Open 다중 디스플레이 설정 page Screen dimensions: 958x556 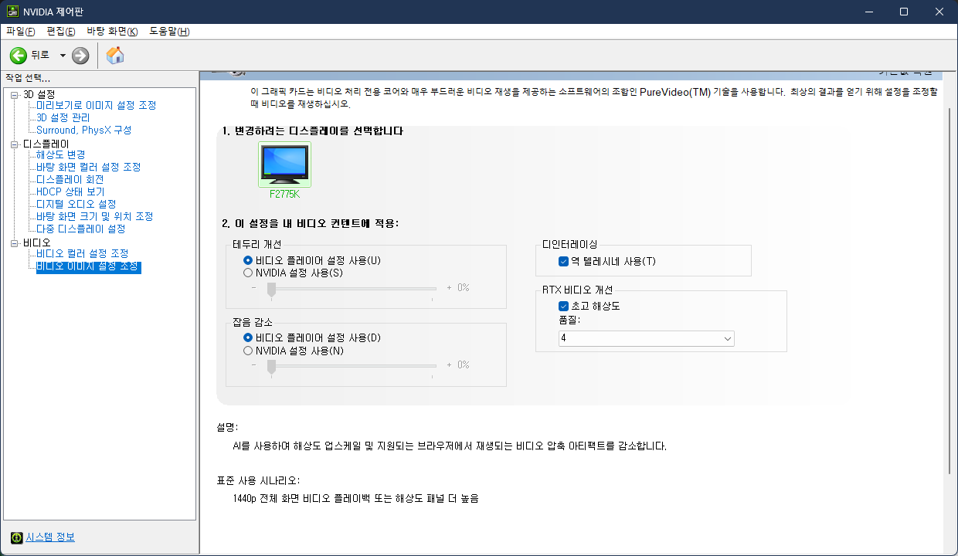[81, 229]
